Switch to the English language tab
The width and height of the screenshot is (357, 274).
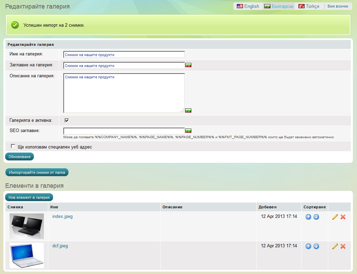pos(248,6)
